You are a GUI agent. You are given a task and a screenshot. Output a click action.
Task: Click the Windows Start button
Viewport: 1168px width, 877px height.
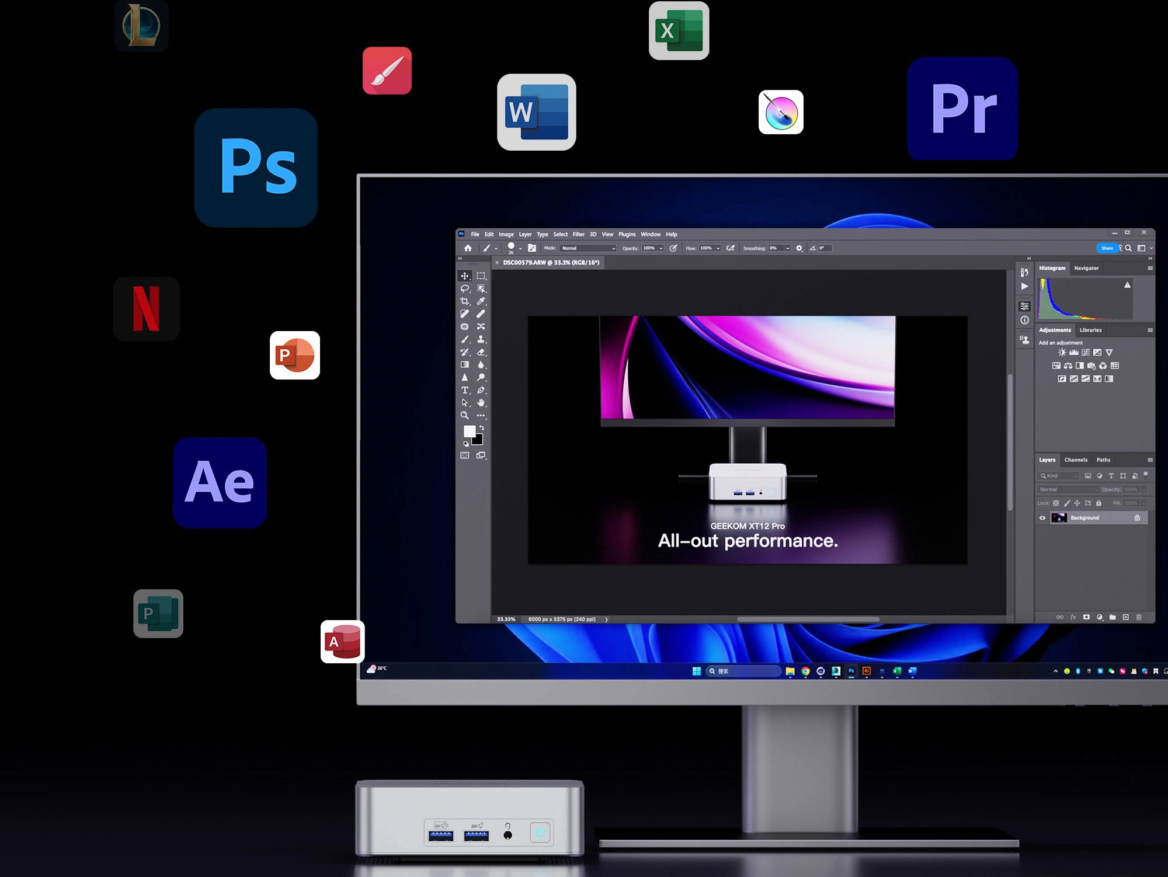697,671
